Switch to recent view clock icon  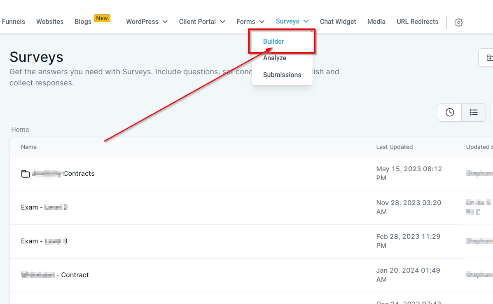pos(450,112)
